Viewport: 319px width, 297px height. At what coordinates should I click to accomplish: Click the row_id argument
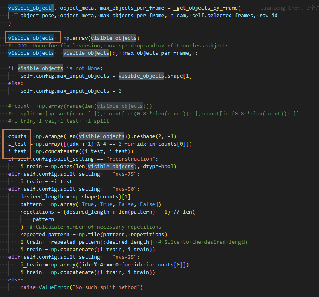point(268,16)
